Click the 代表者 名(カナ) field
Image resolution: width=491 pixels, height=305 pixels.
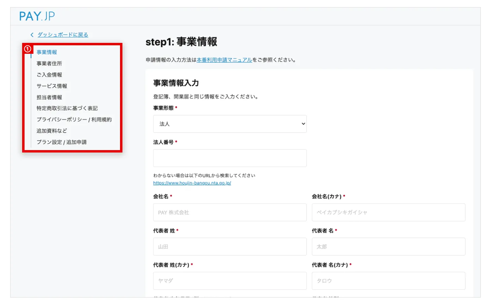(x=388, y=281)
